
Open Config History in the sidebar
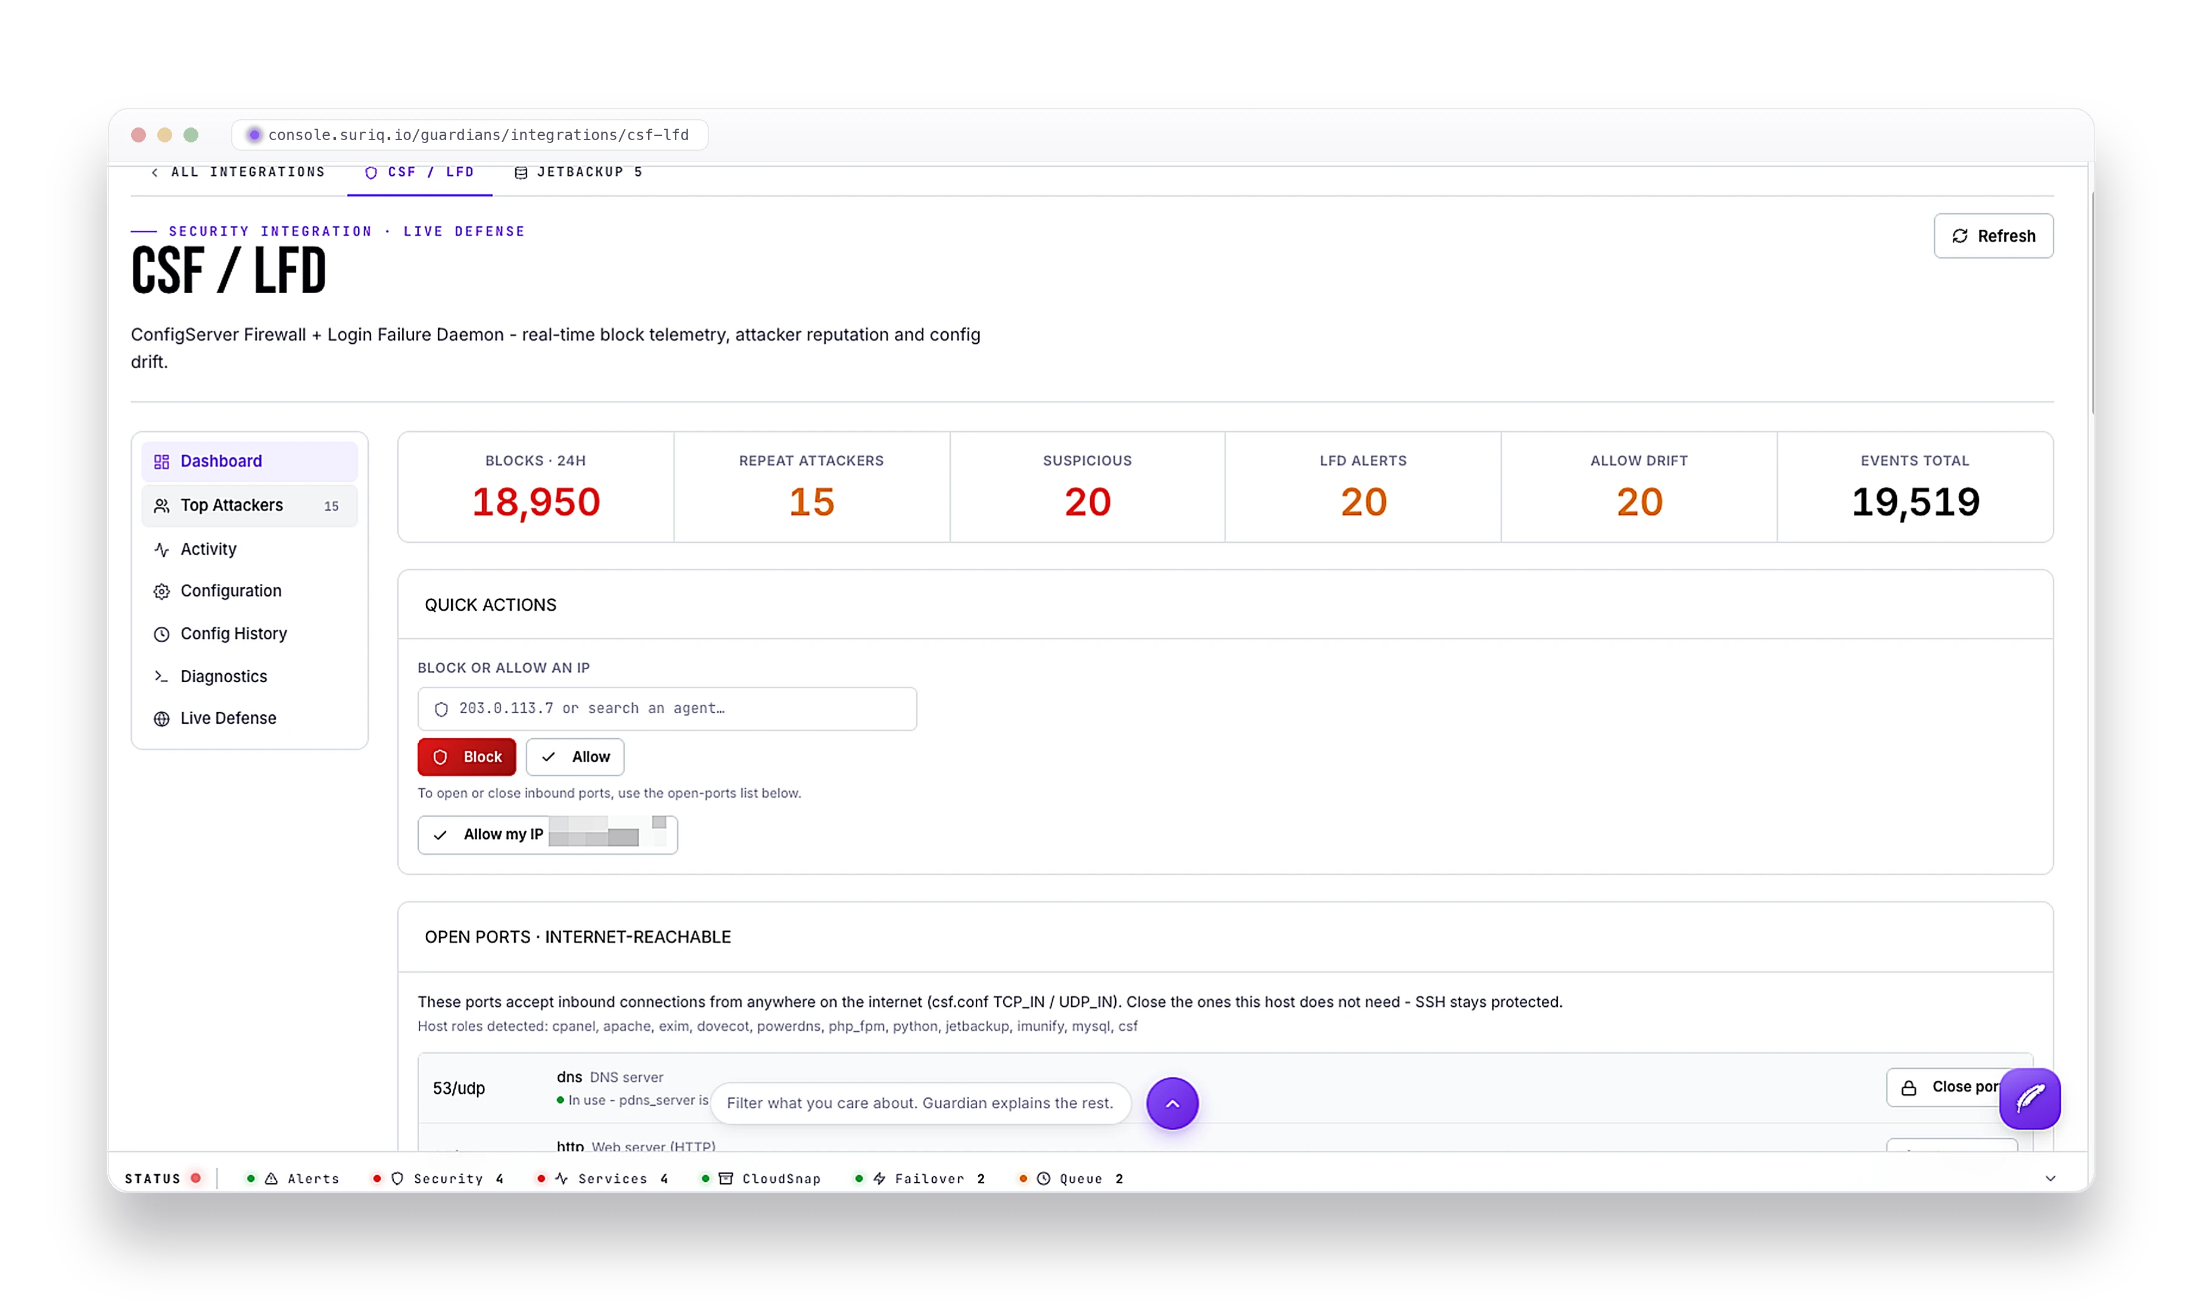250,635
